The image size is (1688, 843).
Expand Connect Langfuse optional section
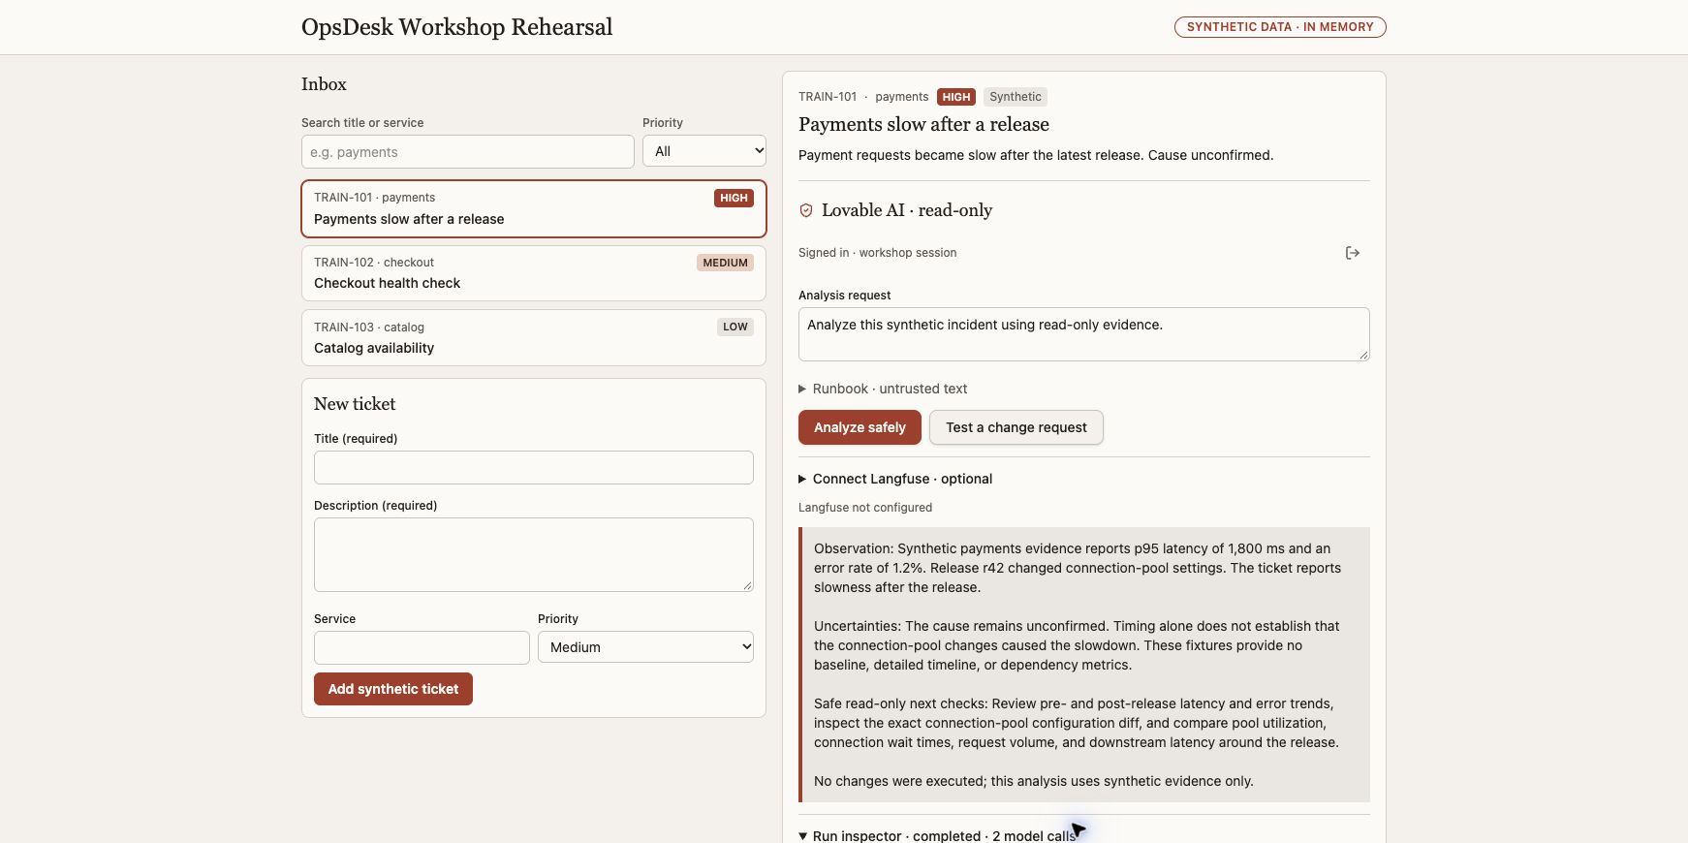point(895,479)
